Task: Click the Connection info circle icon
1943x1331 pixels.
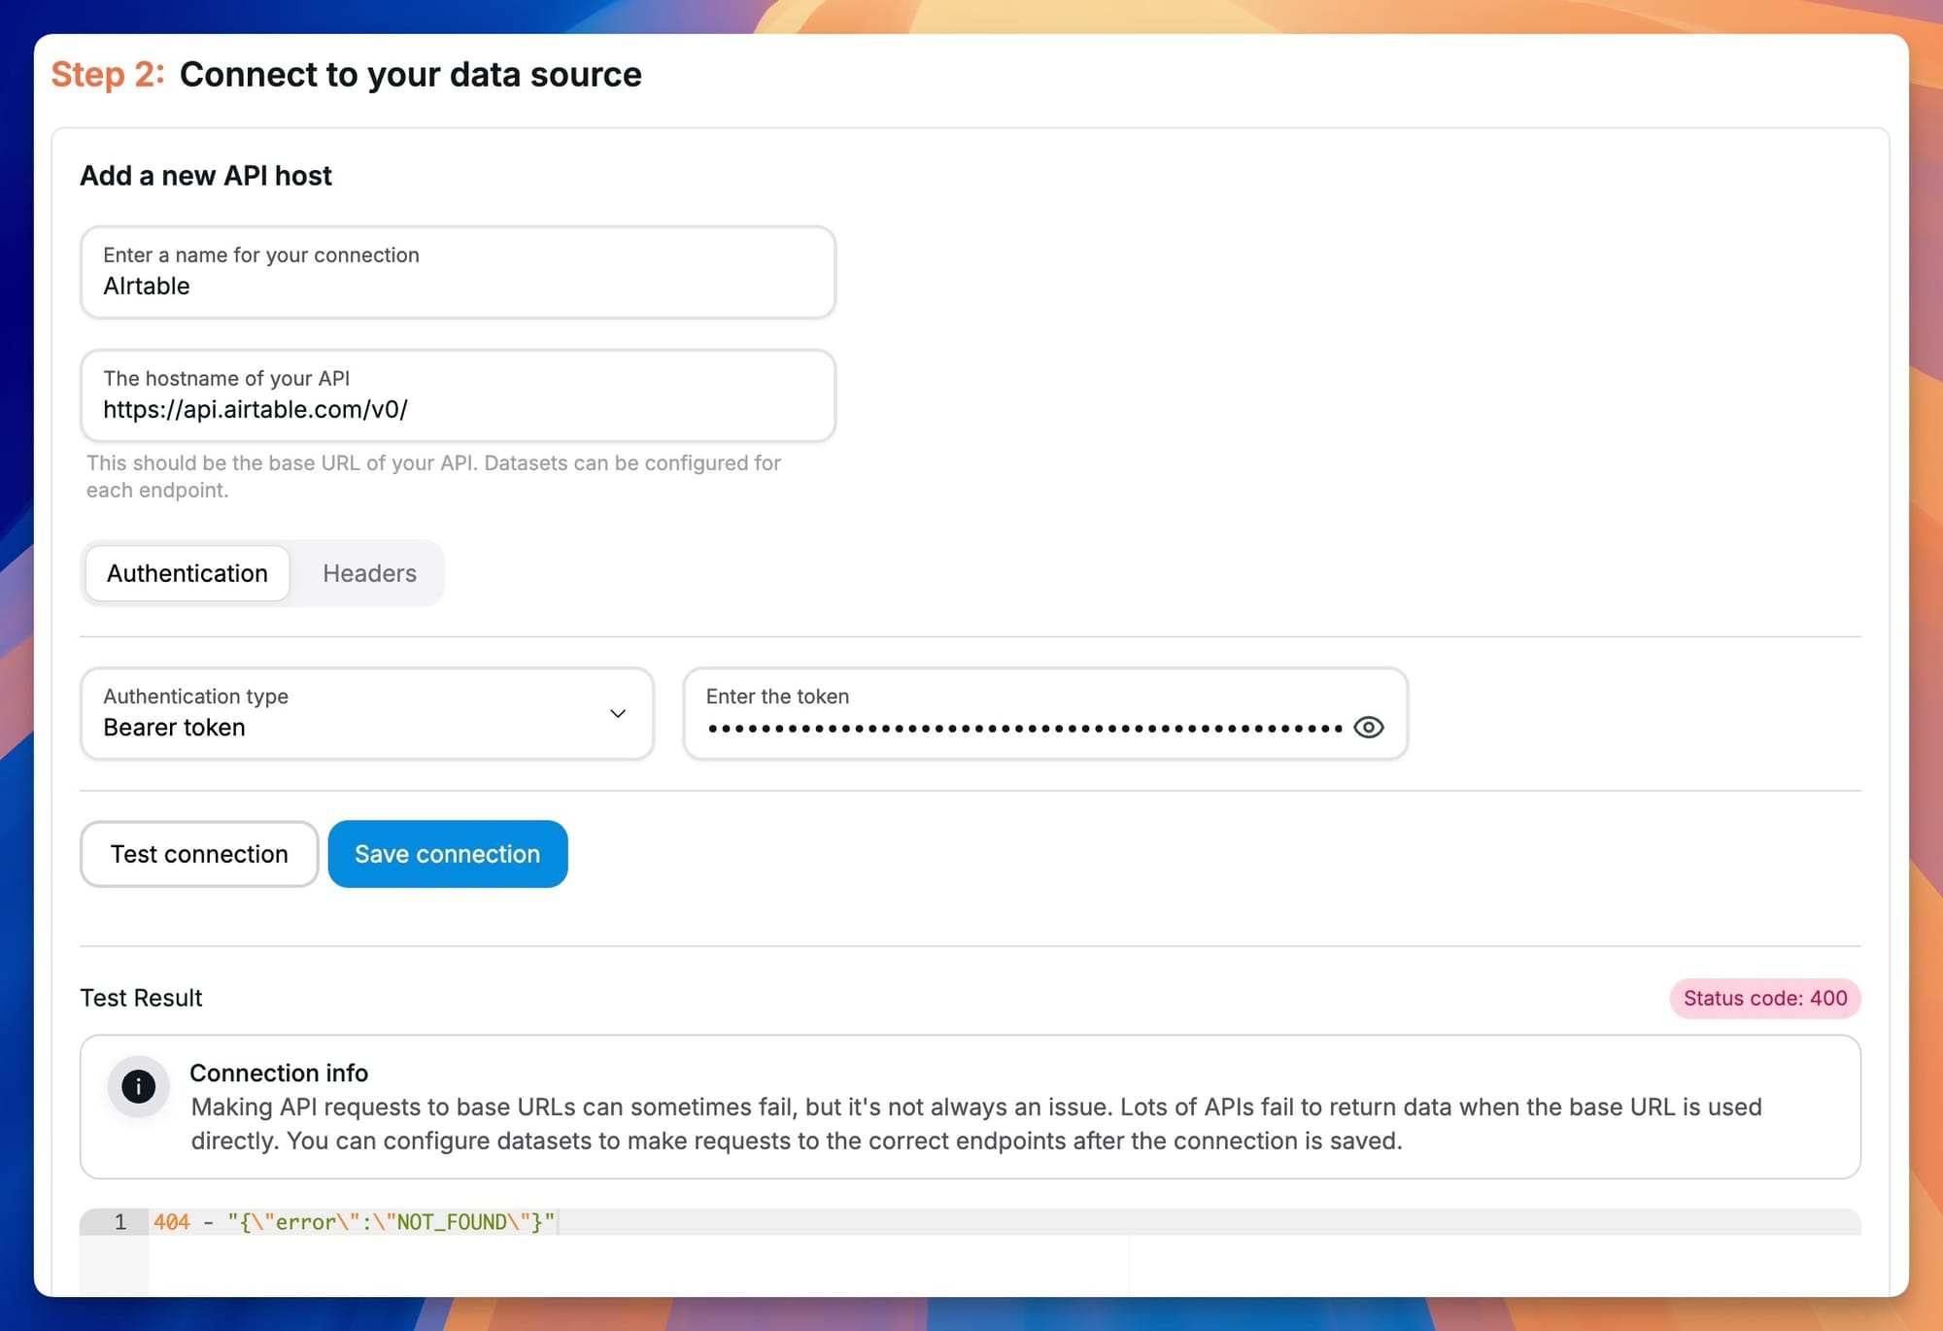Action: [x=138, y=1087]
